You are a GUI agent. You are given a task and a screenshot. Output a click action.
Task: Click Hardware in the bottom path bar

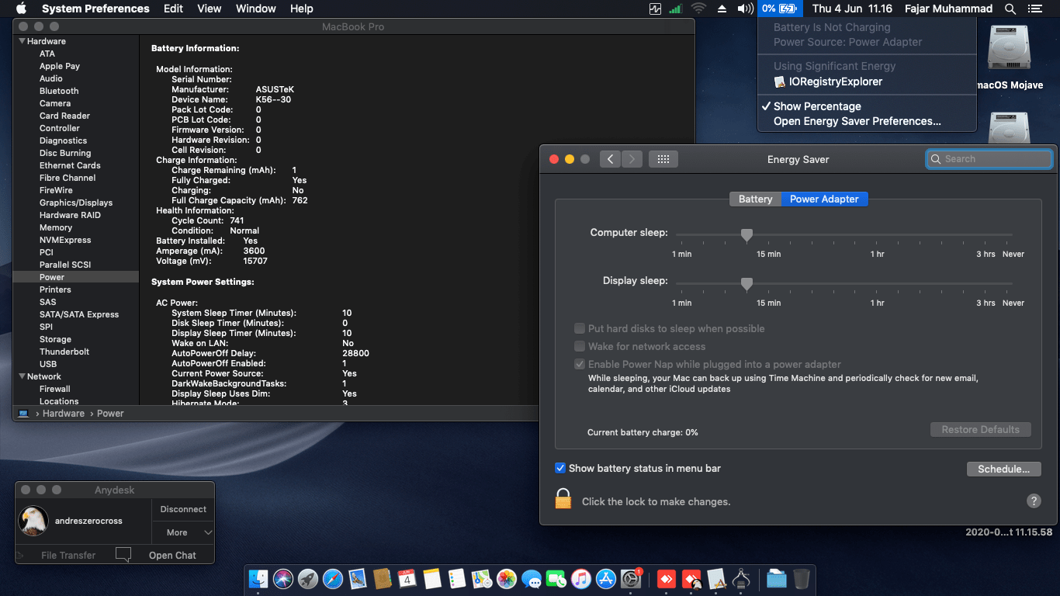tap(64, 414)
